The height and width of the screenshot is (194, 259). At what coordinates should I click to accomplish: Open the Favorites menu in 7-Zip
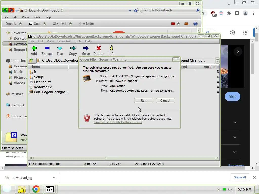[x=64, y=41]
